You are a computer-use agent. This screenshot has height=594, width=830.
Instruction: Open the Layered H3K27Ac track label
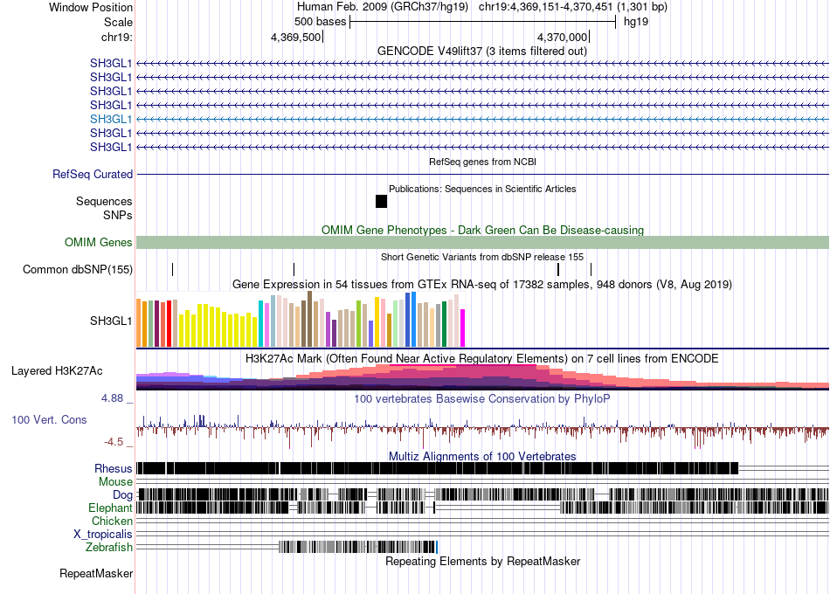click(57, 370)
